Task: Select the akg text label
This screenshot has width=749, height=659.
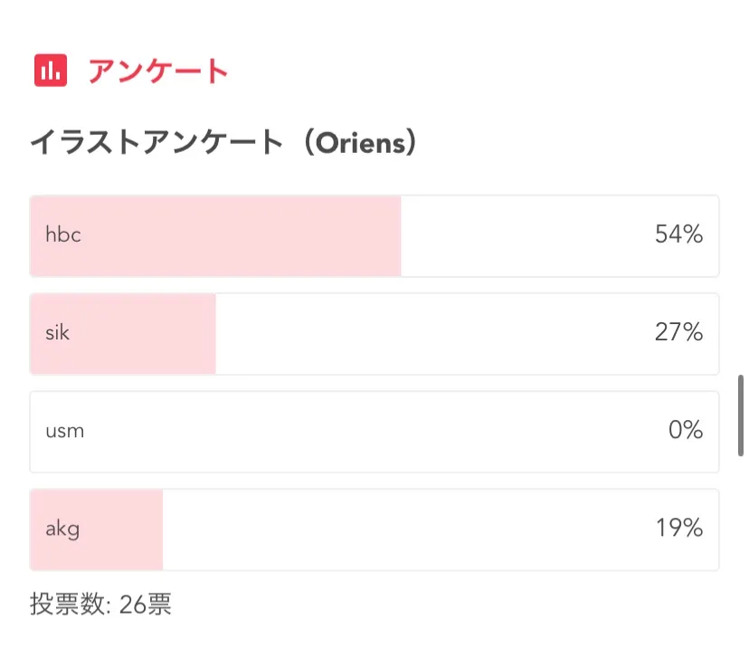Action: [62, 530]
